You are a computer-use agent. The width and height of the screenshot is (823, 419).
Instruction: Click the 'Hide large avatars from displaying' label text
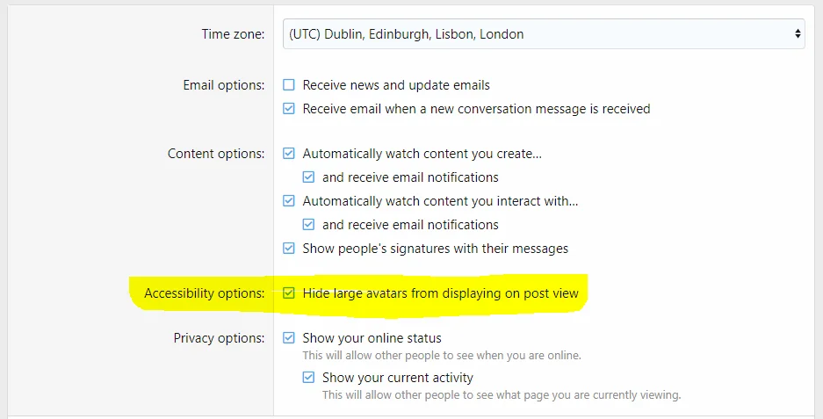(x=440, y=293)
